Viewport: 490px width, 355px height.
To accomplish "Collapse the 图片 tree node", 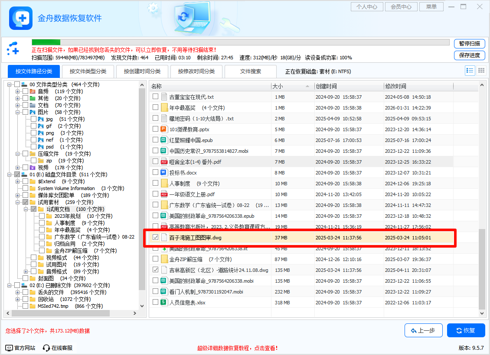I will point(17,112).
